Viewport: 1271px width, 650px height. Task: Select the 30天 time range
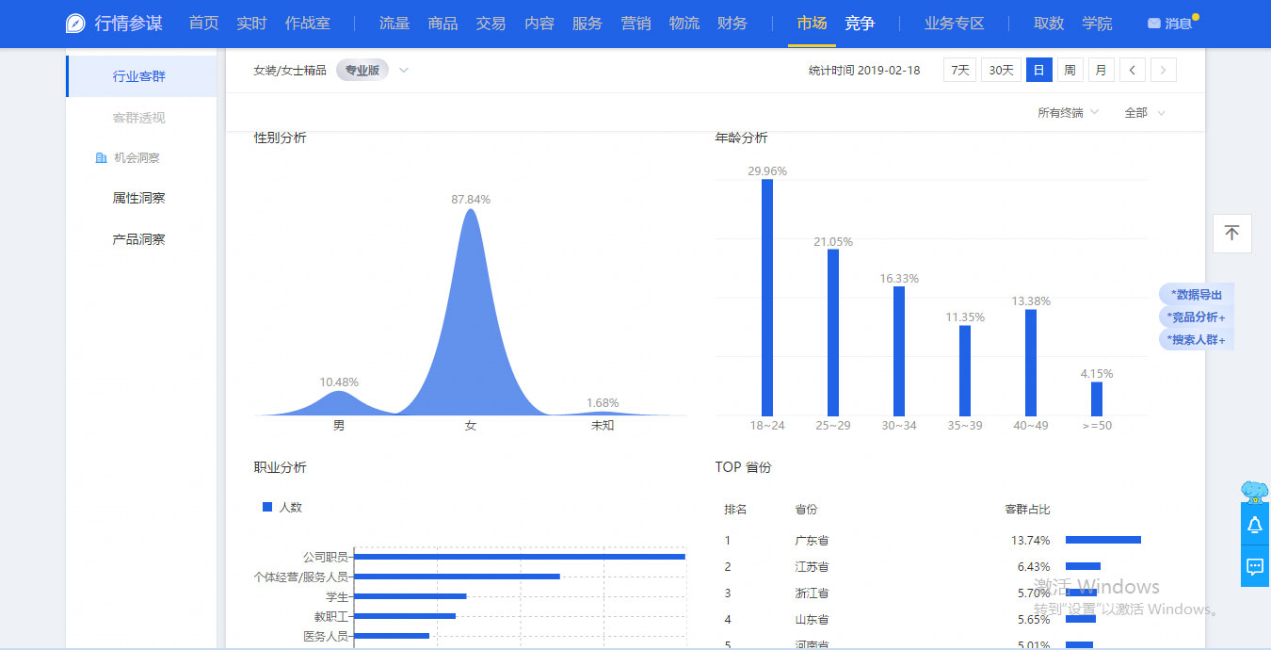click(x=1001, y=70)
